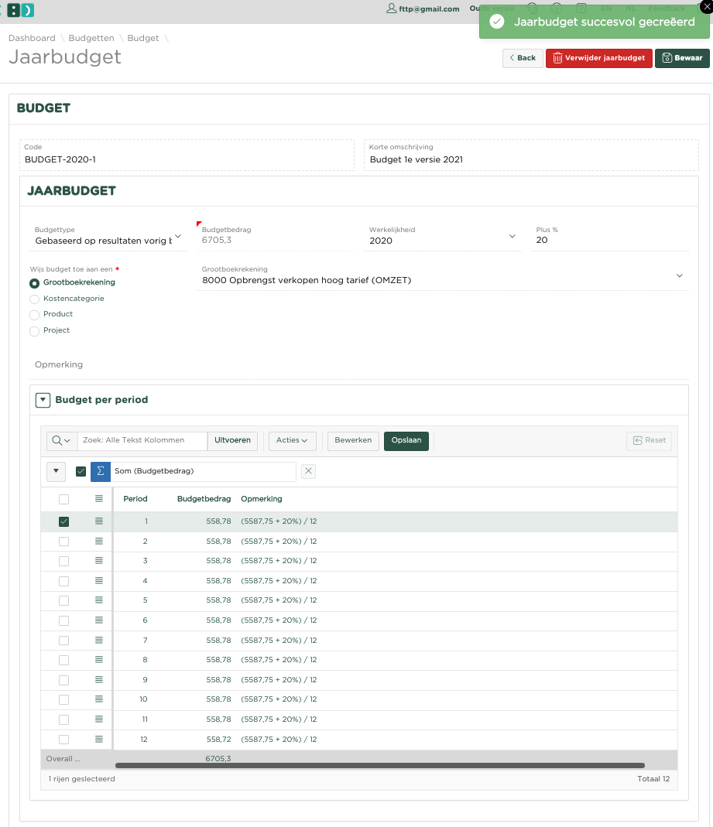The image size is (713, 827).
Task: Close the success notification with X icon
Action: [x=704, y=8]
